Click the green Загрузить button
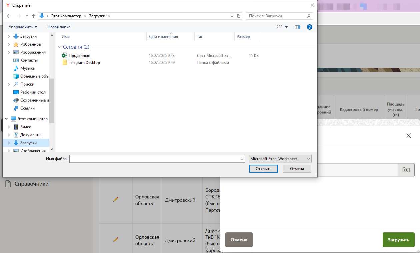420x253 pixels. (398, 240)
